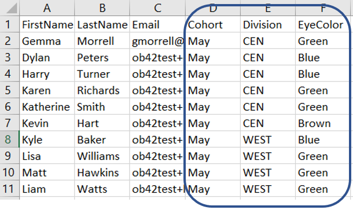353x210 pixels.
Task: Select Kevin's Brown eye color cell
Action: pyautogui.click(x=322, y=123)
